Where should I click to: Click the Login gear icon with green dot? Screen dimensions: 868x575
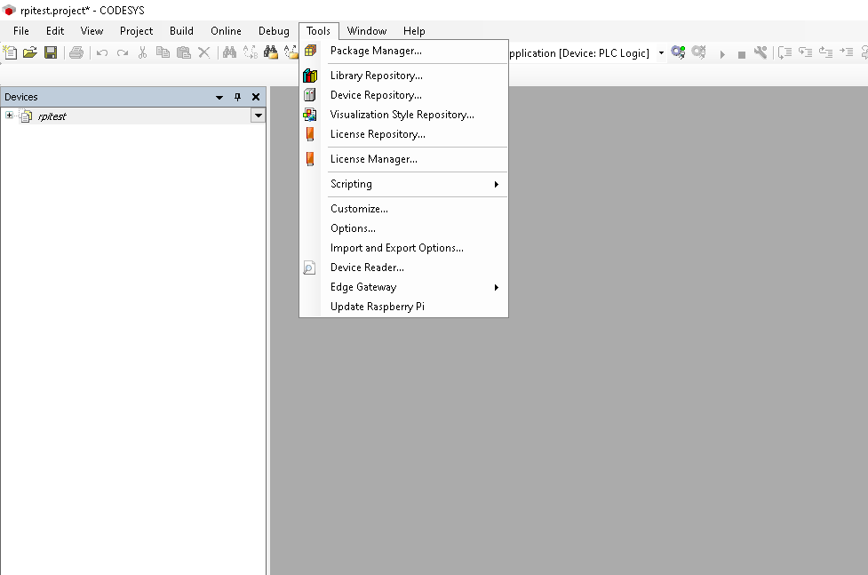click(678, 52)
